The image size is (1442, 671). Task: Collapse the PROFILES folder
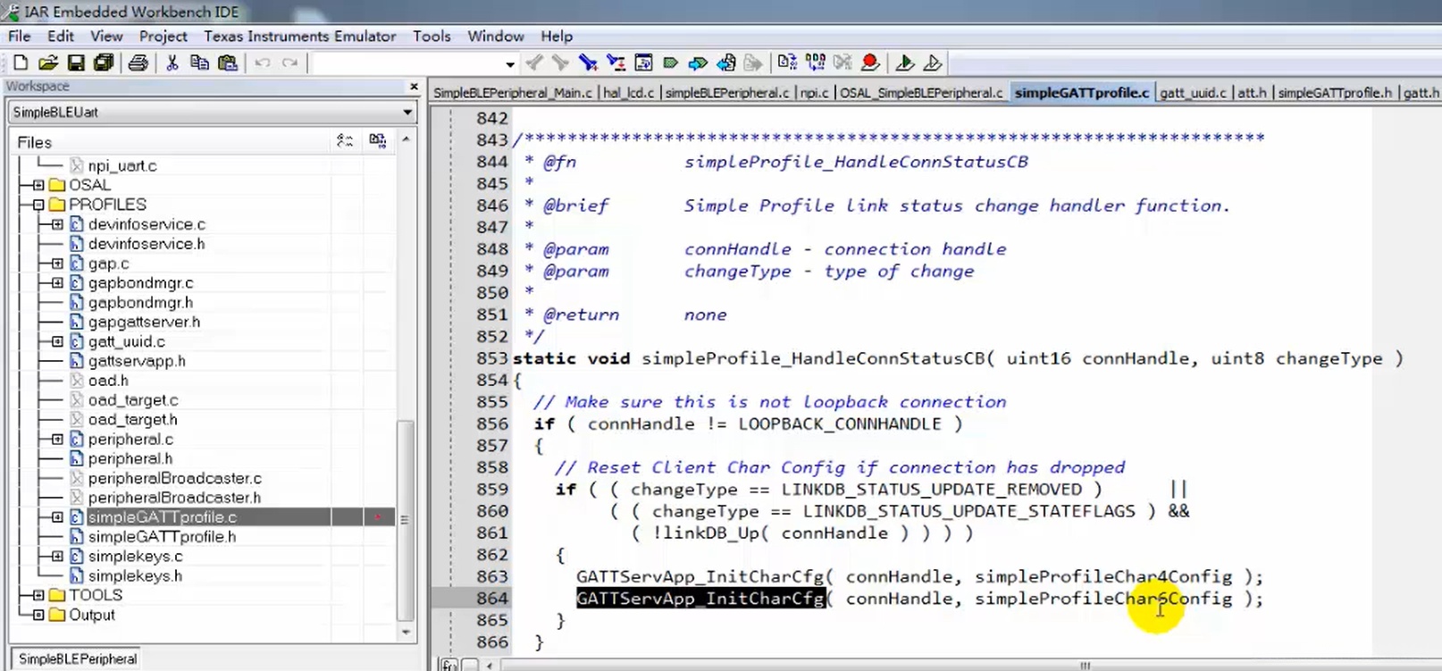pos(38,205)
